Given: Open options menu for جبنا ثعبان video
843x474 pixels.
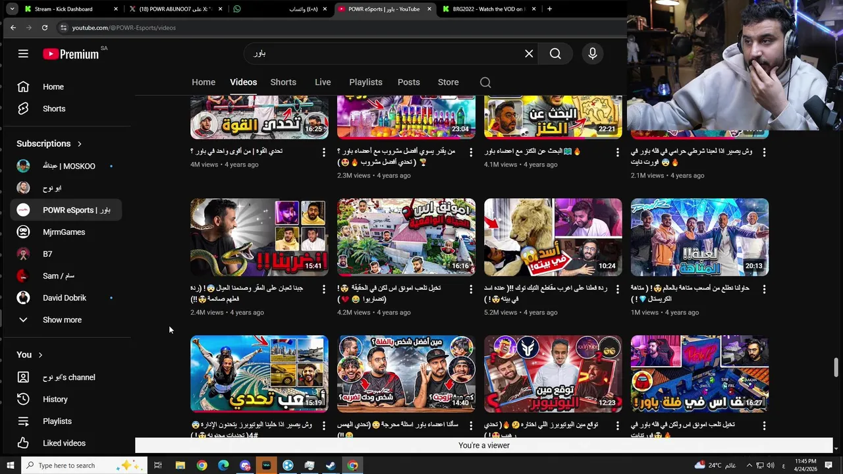Looking at the screenshot, I should (323, 289).
